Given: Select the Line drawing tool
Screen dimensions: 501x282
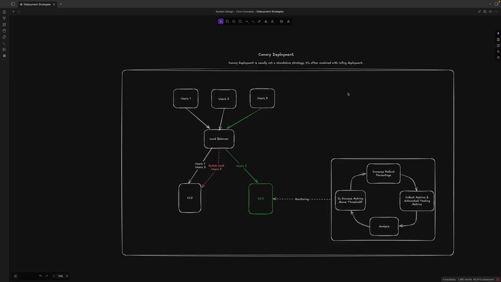Looking at the screenshot, I should click(x=253, y=22).
